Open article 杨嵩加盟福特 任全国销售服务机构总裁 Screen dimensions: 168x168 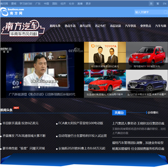pyautogui.click(x=138, y=149)
